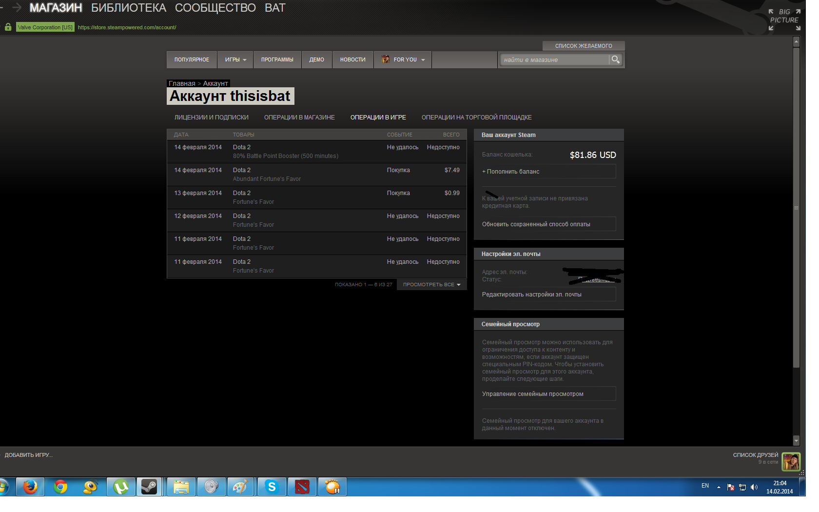Open the BAT profile menu
Screen dimensions: 819x512
point(275,8)
